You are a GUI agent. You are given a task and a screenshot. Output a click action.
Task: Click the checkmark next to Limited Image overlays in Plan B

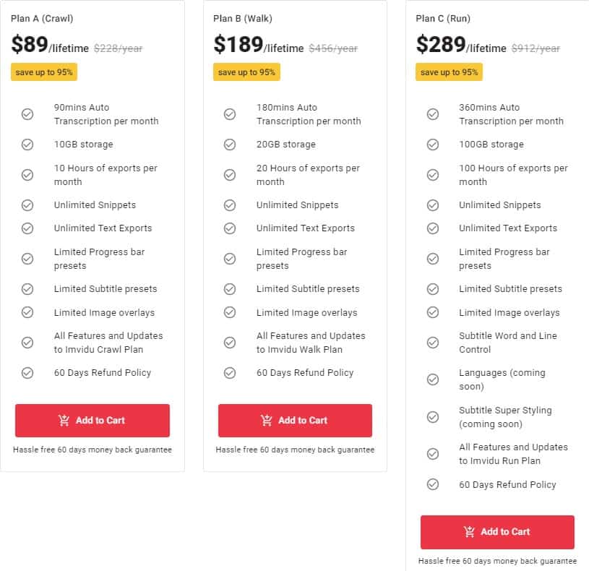[x=231, y=313]
